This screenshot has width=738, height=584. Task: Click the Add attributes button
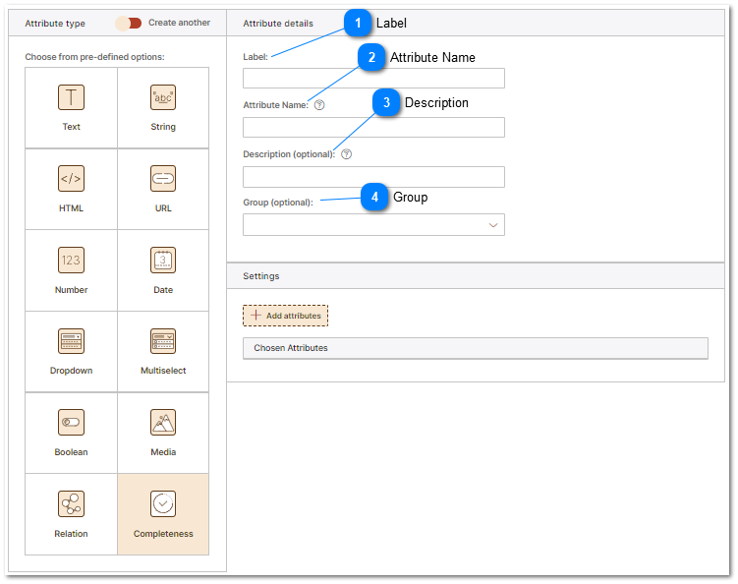(x=285, y=316)
